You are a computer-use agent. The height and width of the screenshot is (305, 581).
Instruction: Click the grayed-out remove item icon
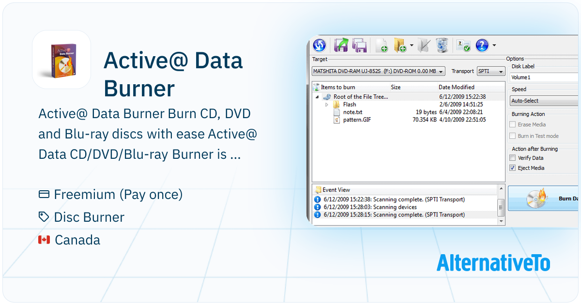click(x=424, y=46)
